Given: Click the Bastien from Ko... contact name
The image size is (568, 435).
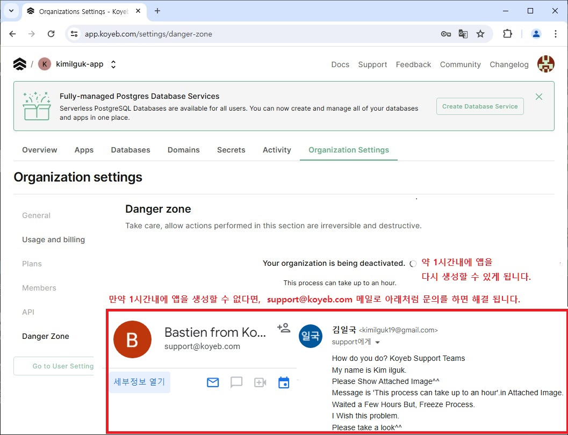Looking at the screenshot, I should 215,332.
